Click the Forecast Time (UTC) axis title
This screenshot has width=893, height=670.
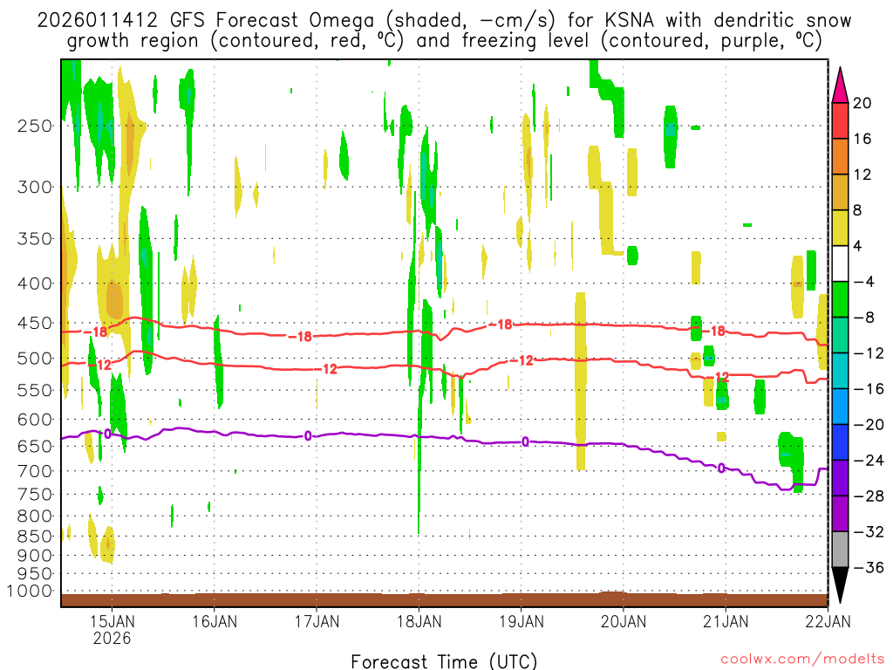(444, 661)
